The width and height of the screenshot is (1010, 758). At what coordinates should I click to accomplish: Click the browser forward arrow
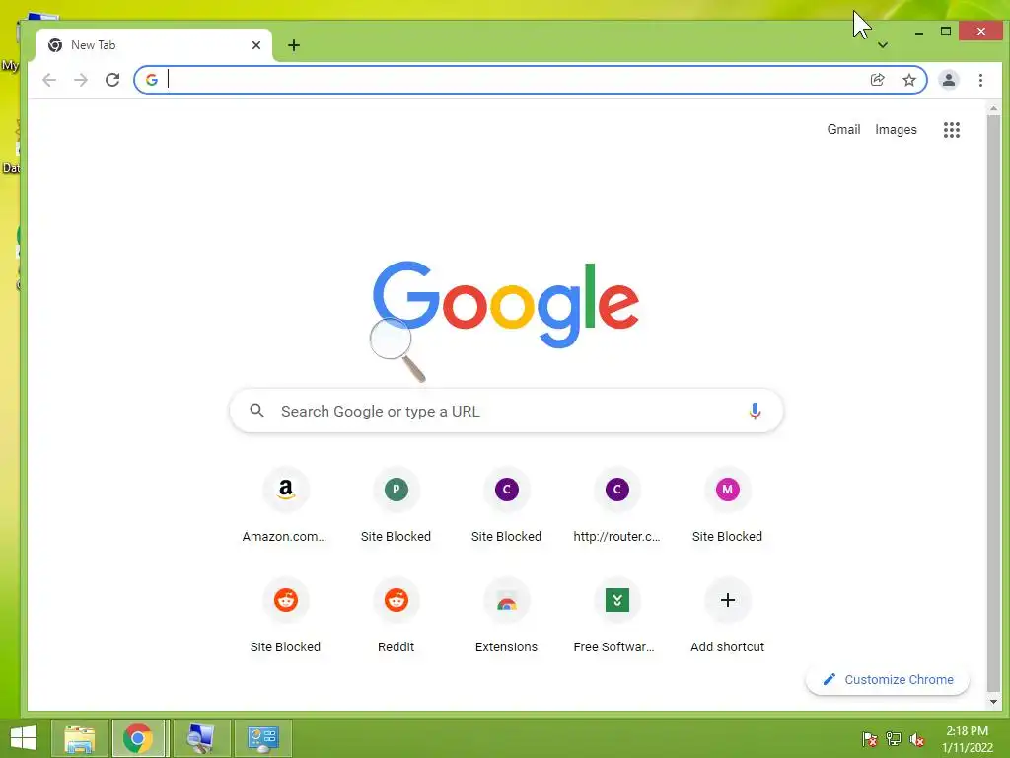click(81, 80)
